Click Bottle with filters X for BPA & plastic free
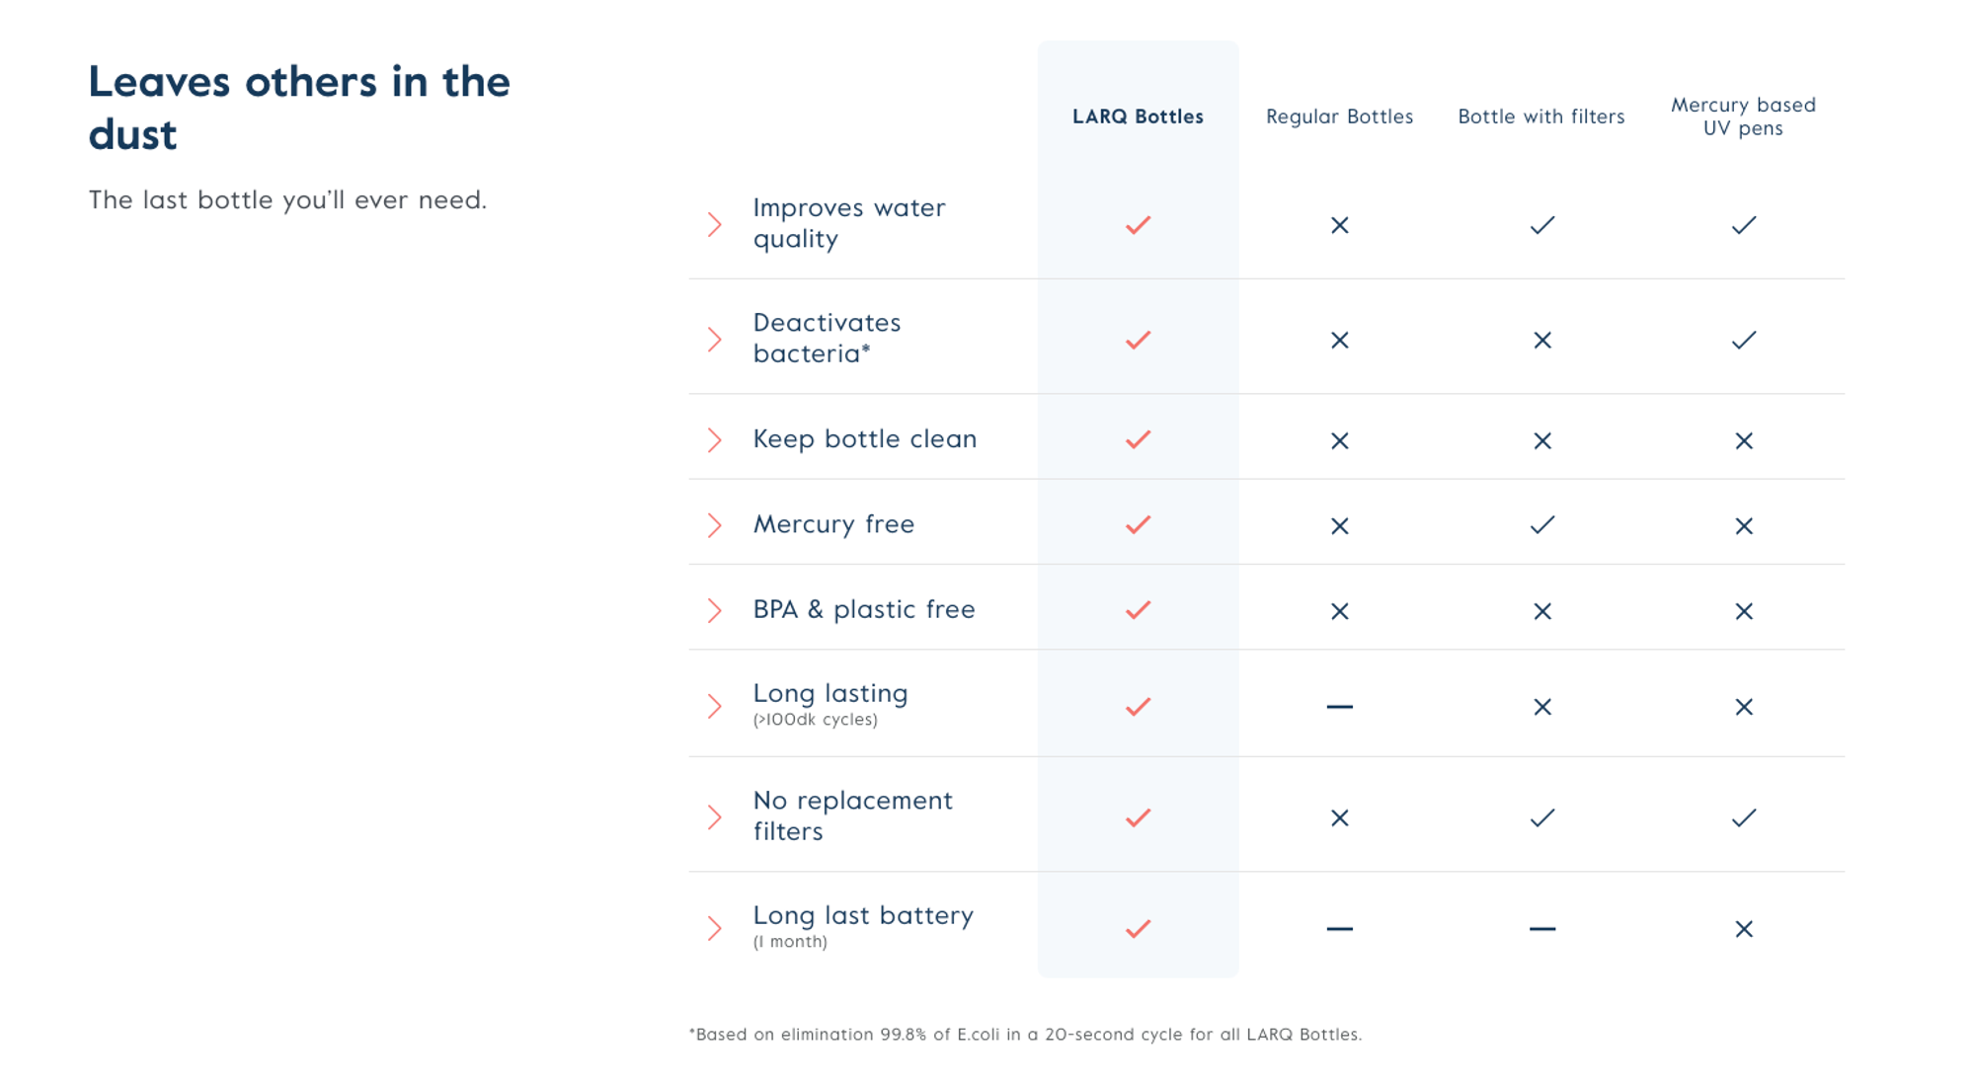 [x=1542, y=611]
